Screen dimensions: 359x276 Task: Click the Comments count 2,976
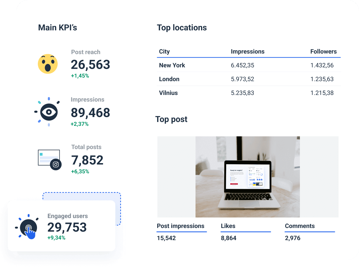(x=292, y=238)
